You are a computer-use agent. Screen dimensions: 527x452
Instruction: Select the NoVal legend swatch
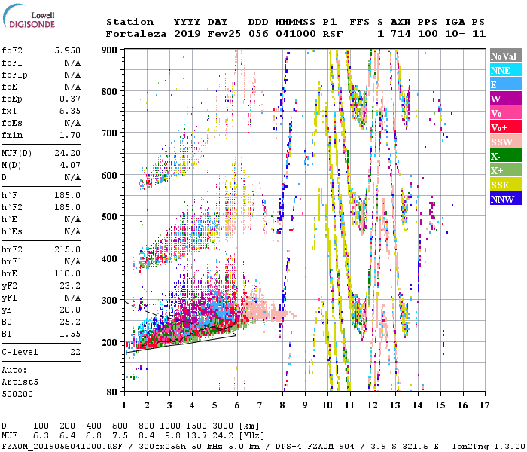(506, 56)
